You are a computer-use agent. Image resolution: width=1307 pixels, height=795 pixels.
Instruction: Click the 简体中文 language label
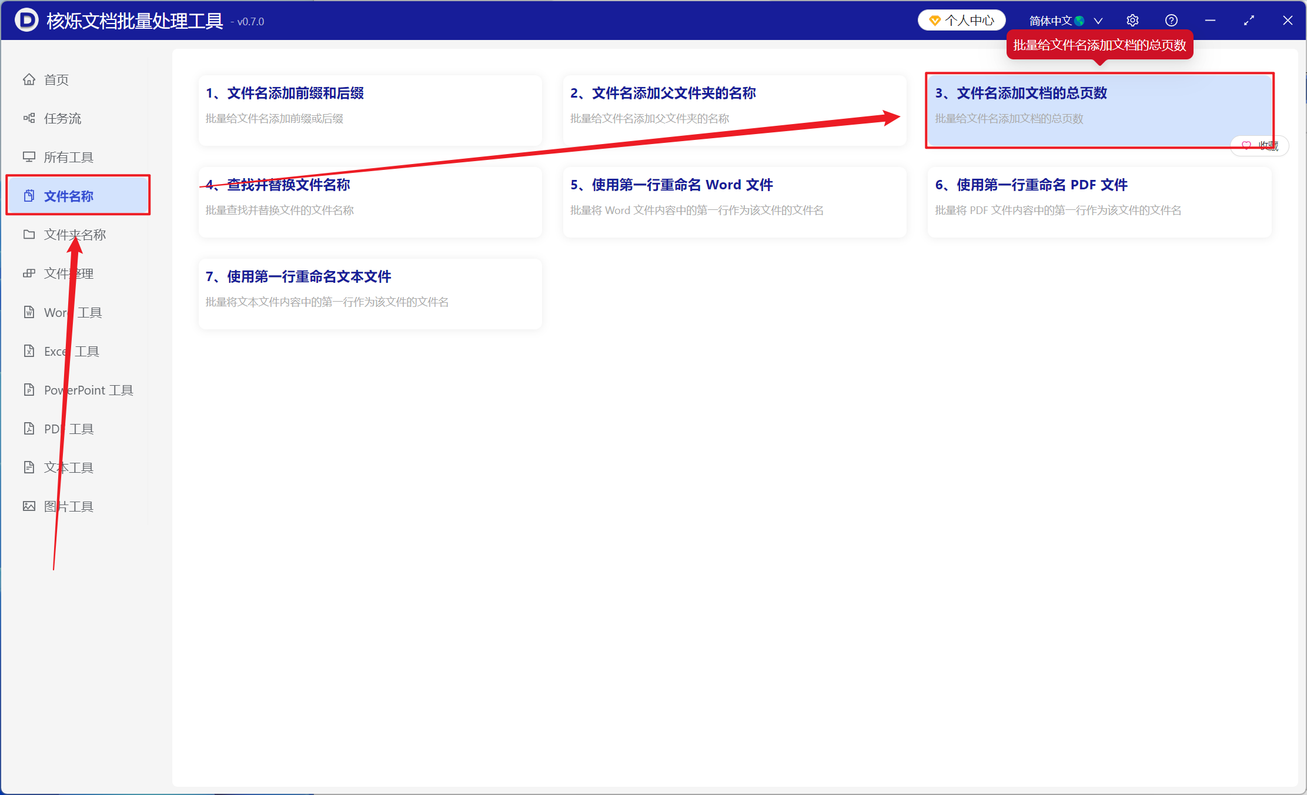pos(1051,21)
